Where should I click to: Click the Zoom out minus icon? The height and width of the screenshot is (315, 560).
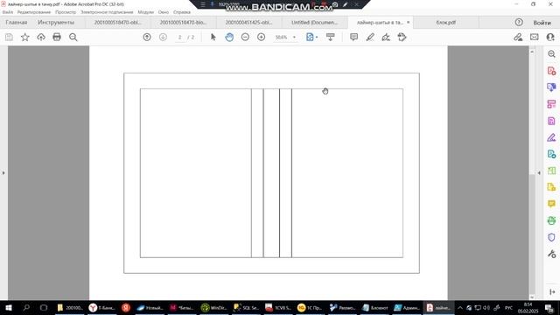(245, 37)
